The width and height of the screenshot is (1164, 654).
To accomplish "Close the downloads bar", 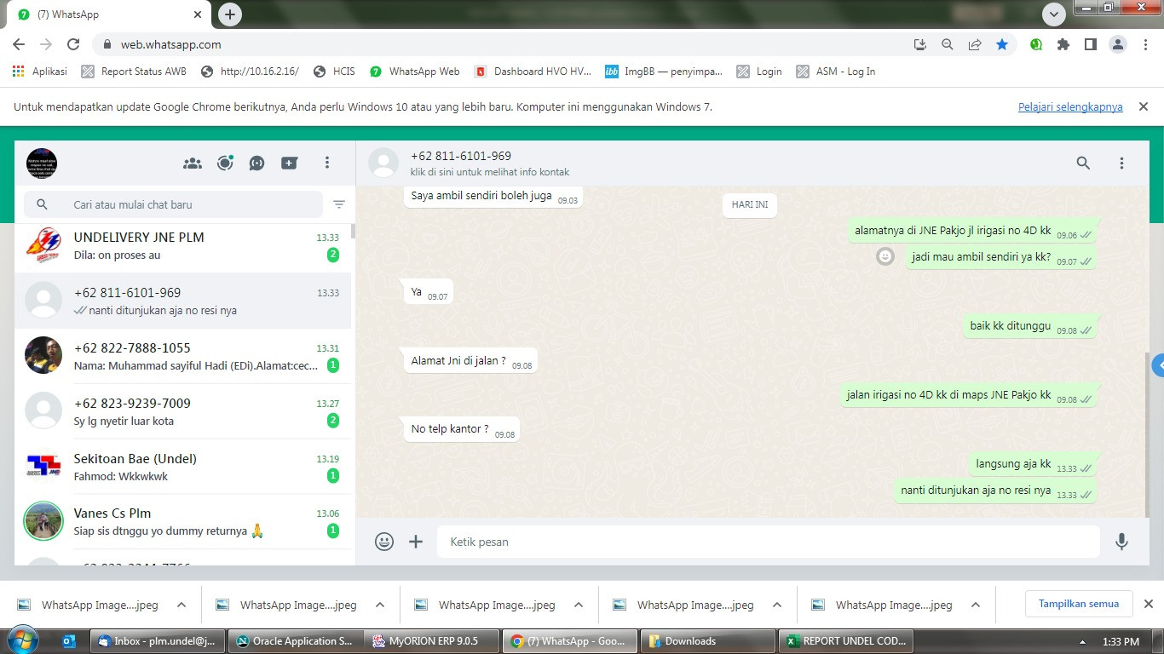I will tap(1148, 604).
